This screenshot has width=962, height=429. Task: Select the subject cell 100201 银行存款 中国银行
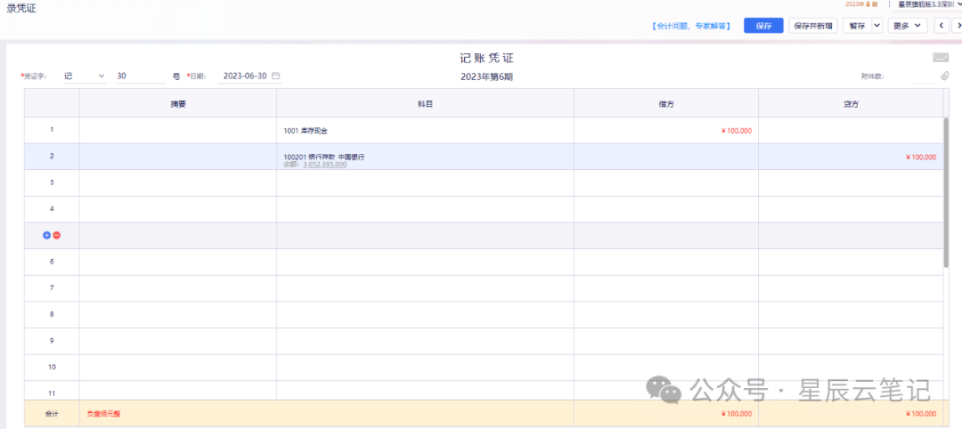425,157
